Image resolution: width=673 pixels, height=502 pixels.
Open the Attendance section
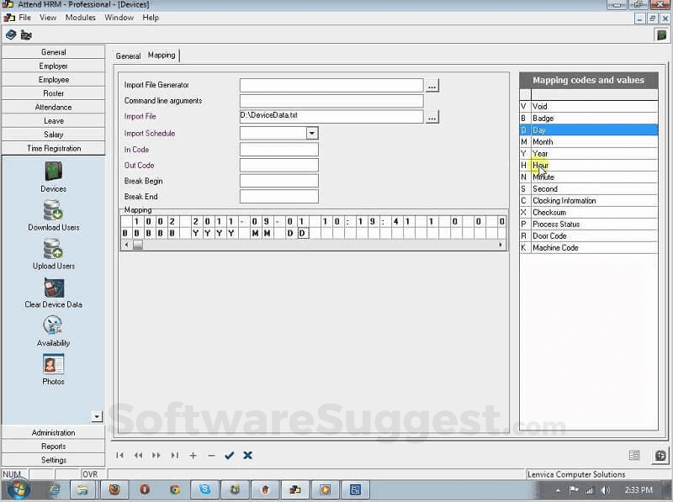(x=53, y=108)
